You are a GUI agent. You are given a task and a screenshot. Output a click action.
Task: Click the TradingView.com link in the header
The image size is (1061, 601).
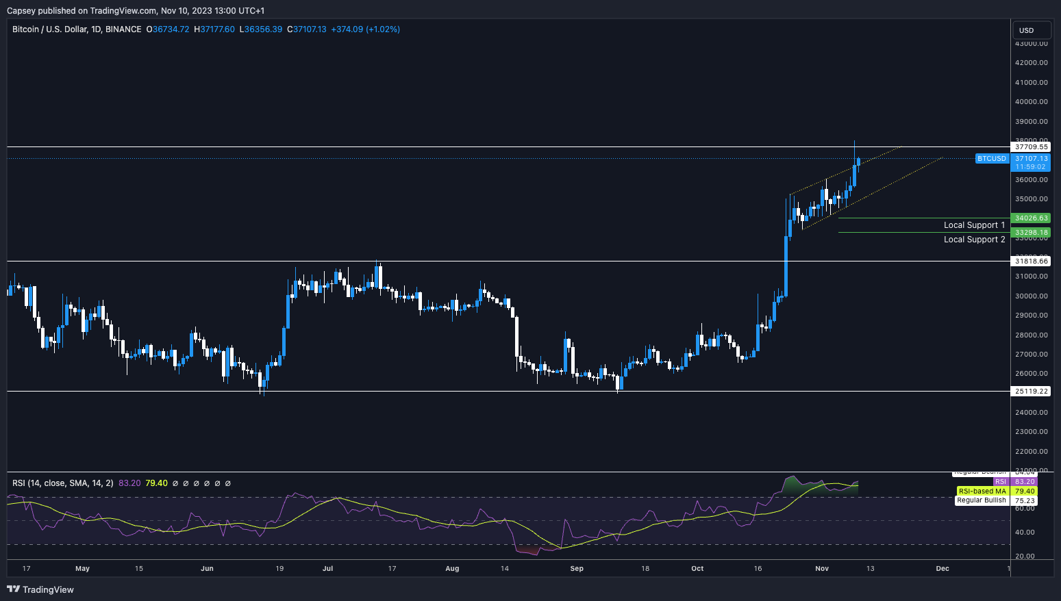[123, 10]
